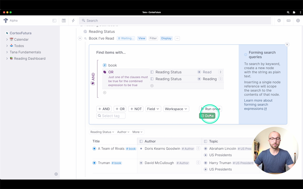Click the lightning bolt quick-add icon
303x189 pixels.
(x=73, y=21)
